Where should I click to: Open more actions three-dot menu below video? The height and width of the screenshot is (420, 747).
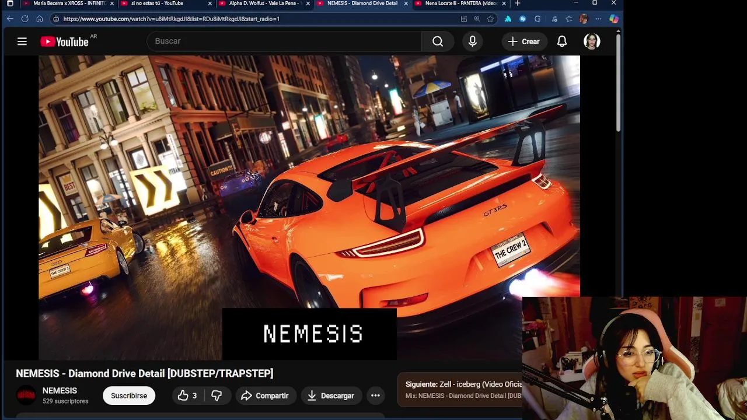tap(375, 395)
